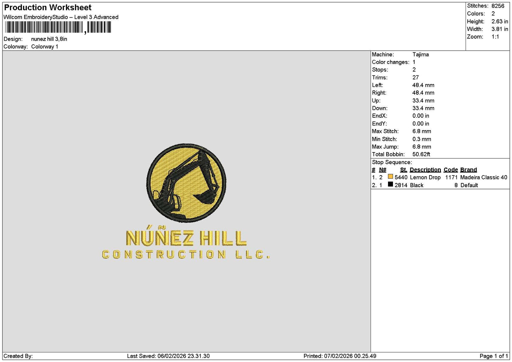This screenshot has width=512, height=362.
Task: Click the 'Description' column header
Action: (x=425, y=170)
